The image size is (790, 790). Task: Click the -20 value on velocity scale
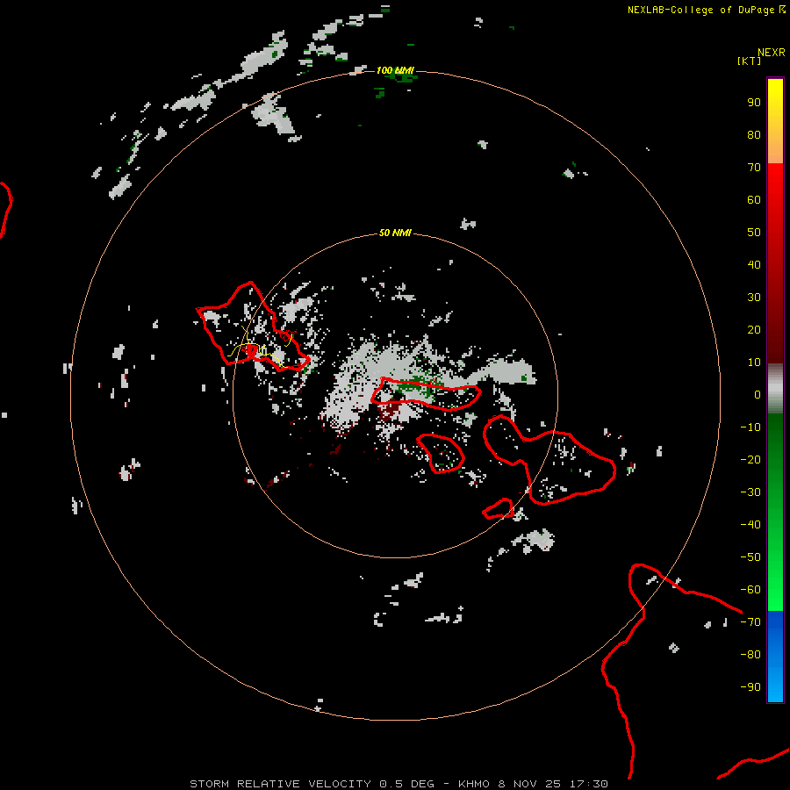tap(750, 459)
